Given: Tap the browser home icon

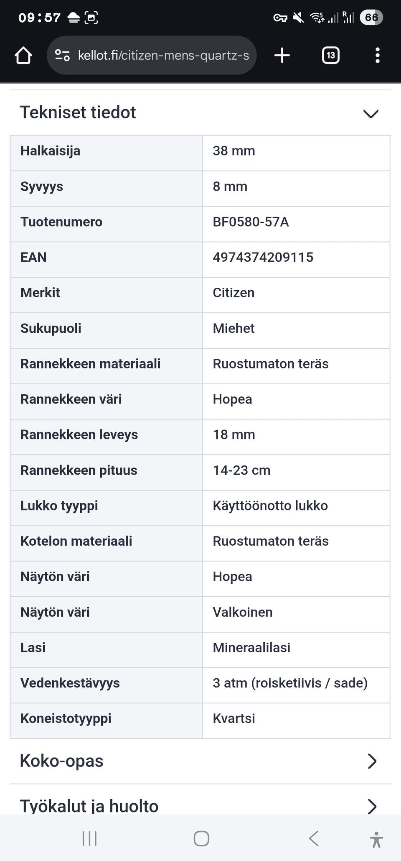Looking at the screenshot, I should [23, 55].
